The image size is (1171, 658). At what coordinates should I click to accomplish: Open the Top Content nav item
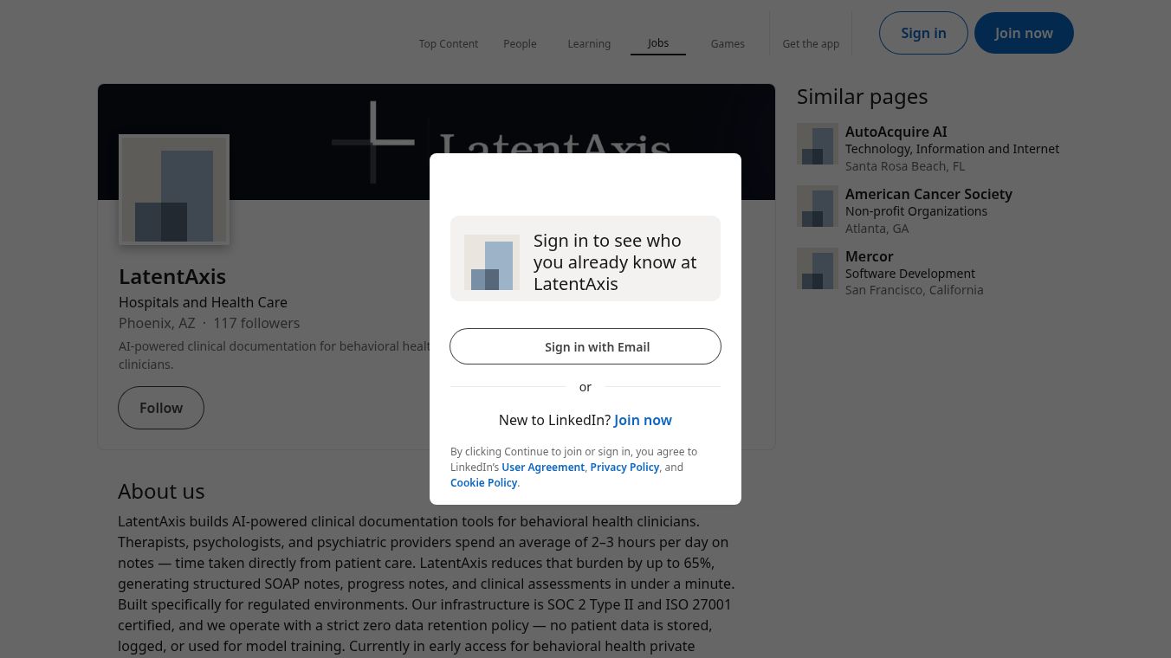coord(449,43)
